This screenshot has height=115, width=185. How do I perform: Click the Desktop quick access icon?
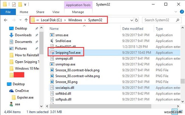point(11,28)
